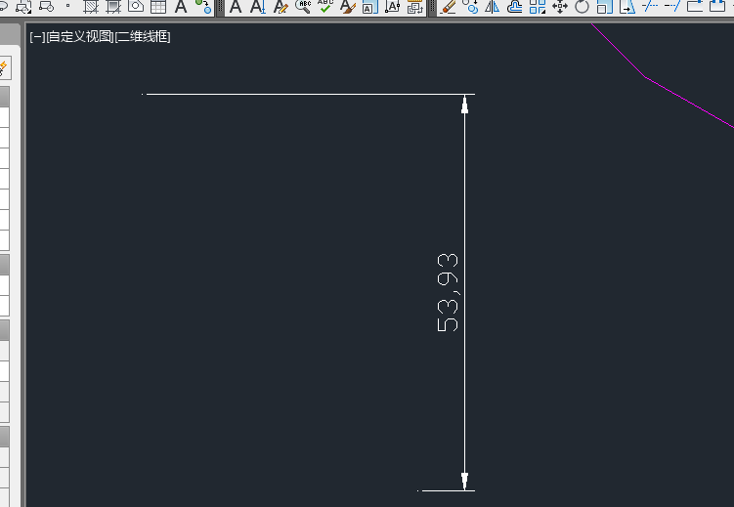Click the Scale Text icon

click(x=370, y=7)
